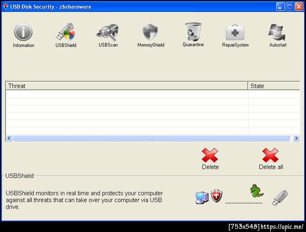Sort list by State column header
Screen dimensions: 306x232
tap(274, 86)
